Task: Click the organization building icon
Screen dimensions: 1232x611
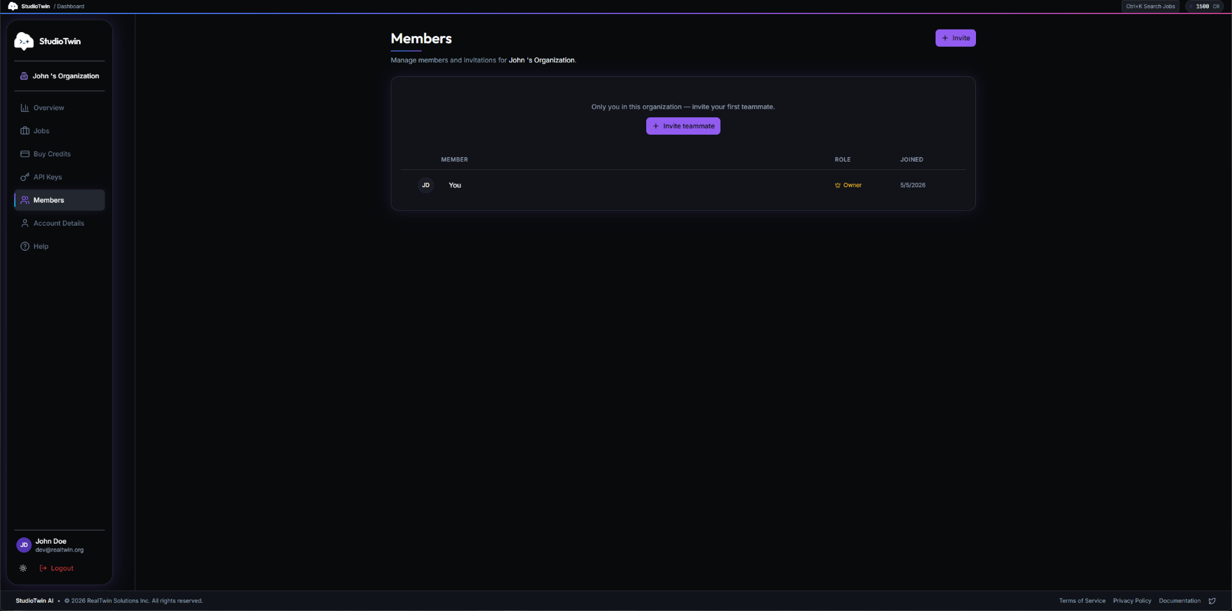Action: pyautogui.click(x=24, y=76)
